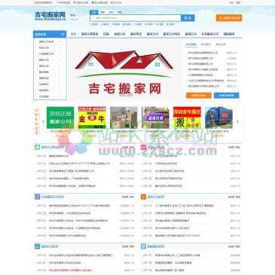Click the orange button in the header
The image size is (275, 275).
pyautogui.click(x=229, y=18)
